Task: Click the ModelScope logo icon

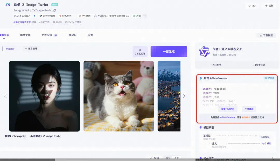Action: [8, 5]
